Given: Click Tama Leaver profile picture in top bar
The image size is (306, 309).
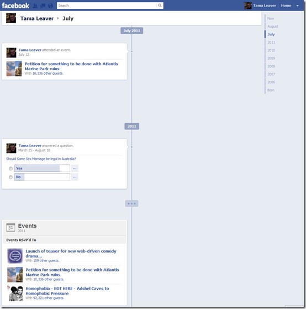Looking at the screenshot, I should 248,6.
